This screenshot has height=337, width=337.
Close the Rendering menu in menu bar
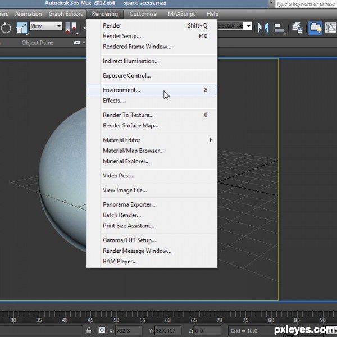pyautogui.click(x=105, y=14)
